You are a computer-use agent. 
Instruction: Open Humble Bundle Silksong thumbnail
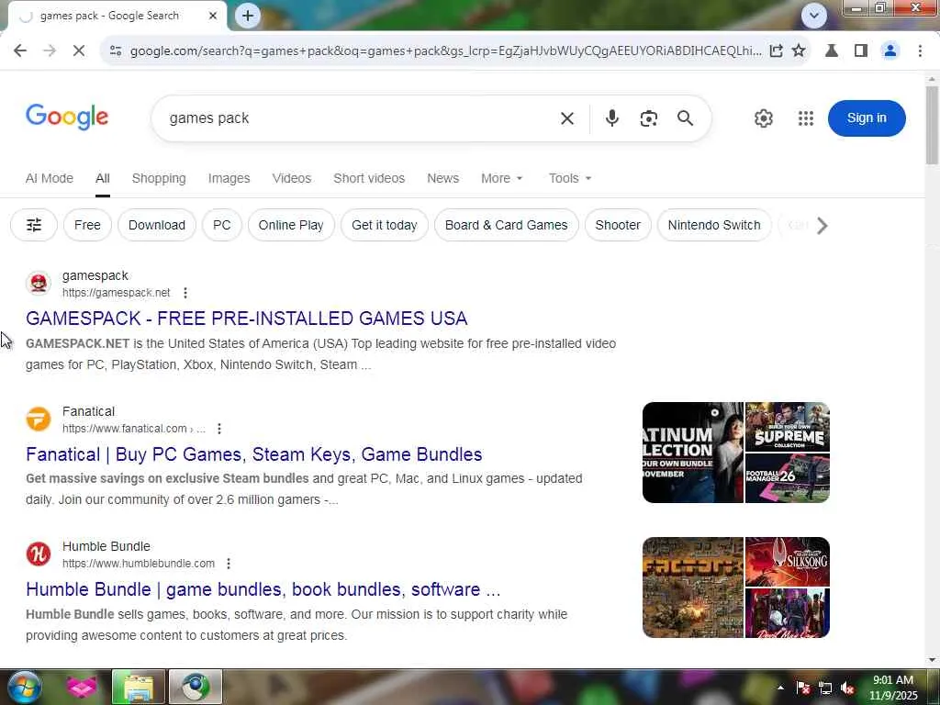pyautogui.click(x=787, y=562)
